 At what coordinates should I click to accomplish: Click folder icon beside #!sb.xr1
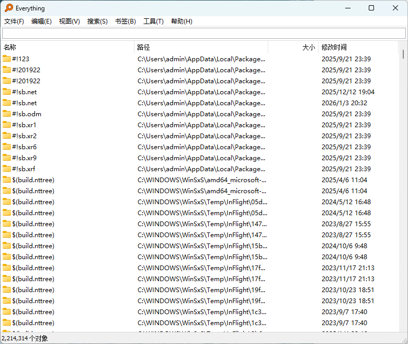(x=7, y=125)
